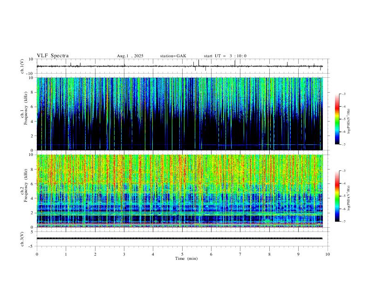Viewport: 369px width, 285px height.
Task: Click the ch.1 PSD color scale bar
Action: tap(337, 119)
